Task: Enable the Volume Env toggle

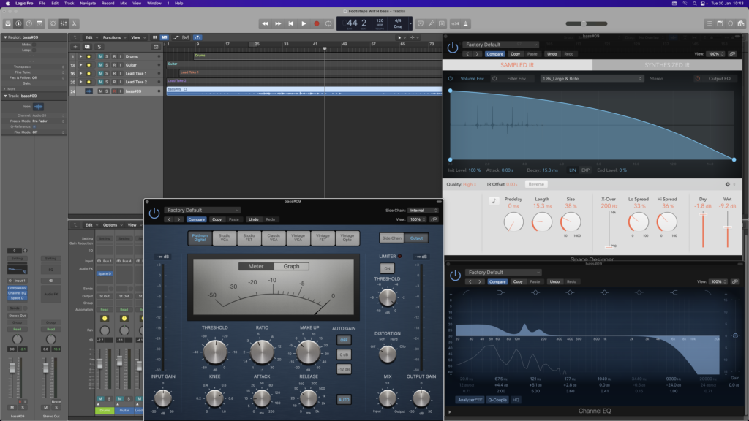Action: [451, 79]
